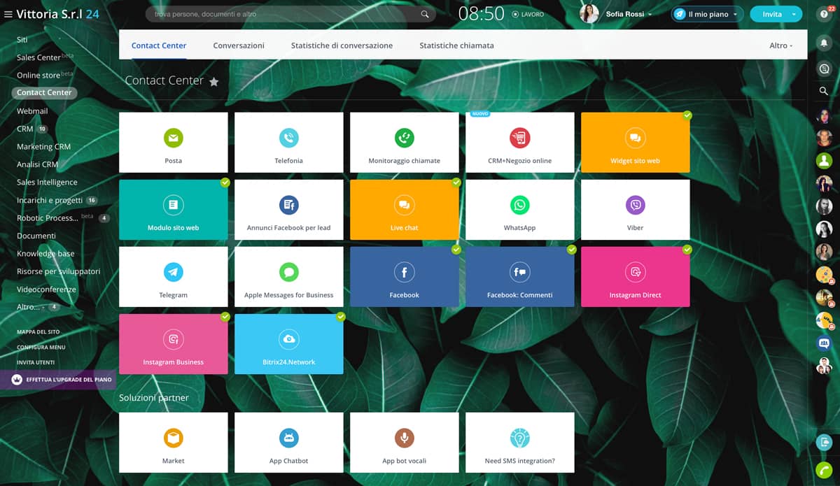Viewport: 840px width, 486px height.
Task: Click the Invita button
Action: (x=771, y=14)
